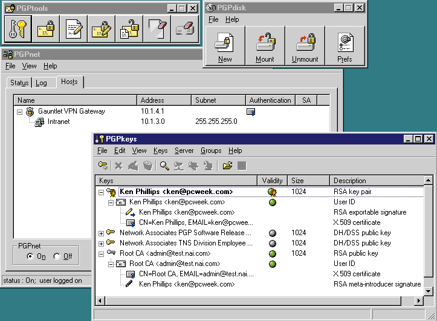The width and height of the screenshot is (437, 321).
Task: Click the Unmount button in PGPdisk
Action: [x=305, y=46]
